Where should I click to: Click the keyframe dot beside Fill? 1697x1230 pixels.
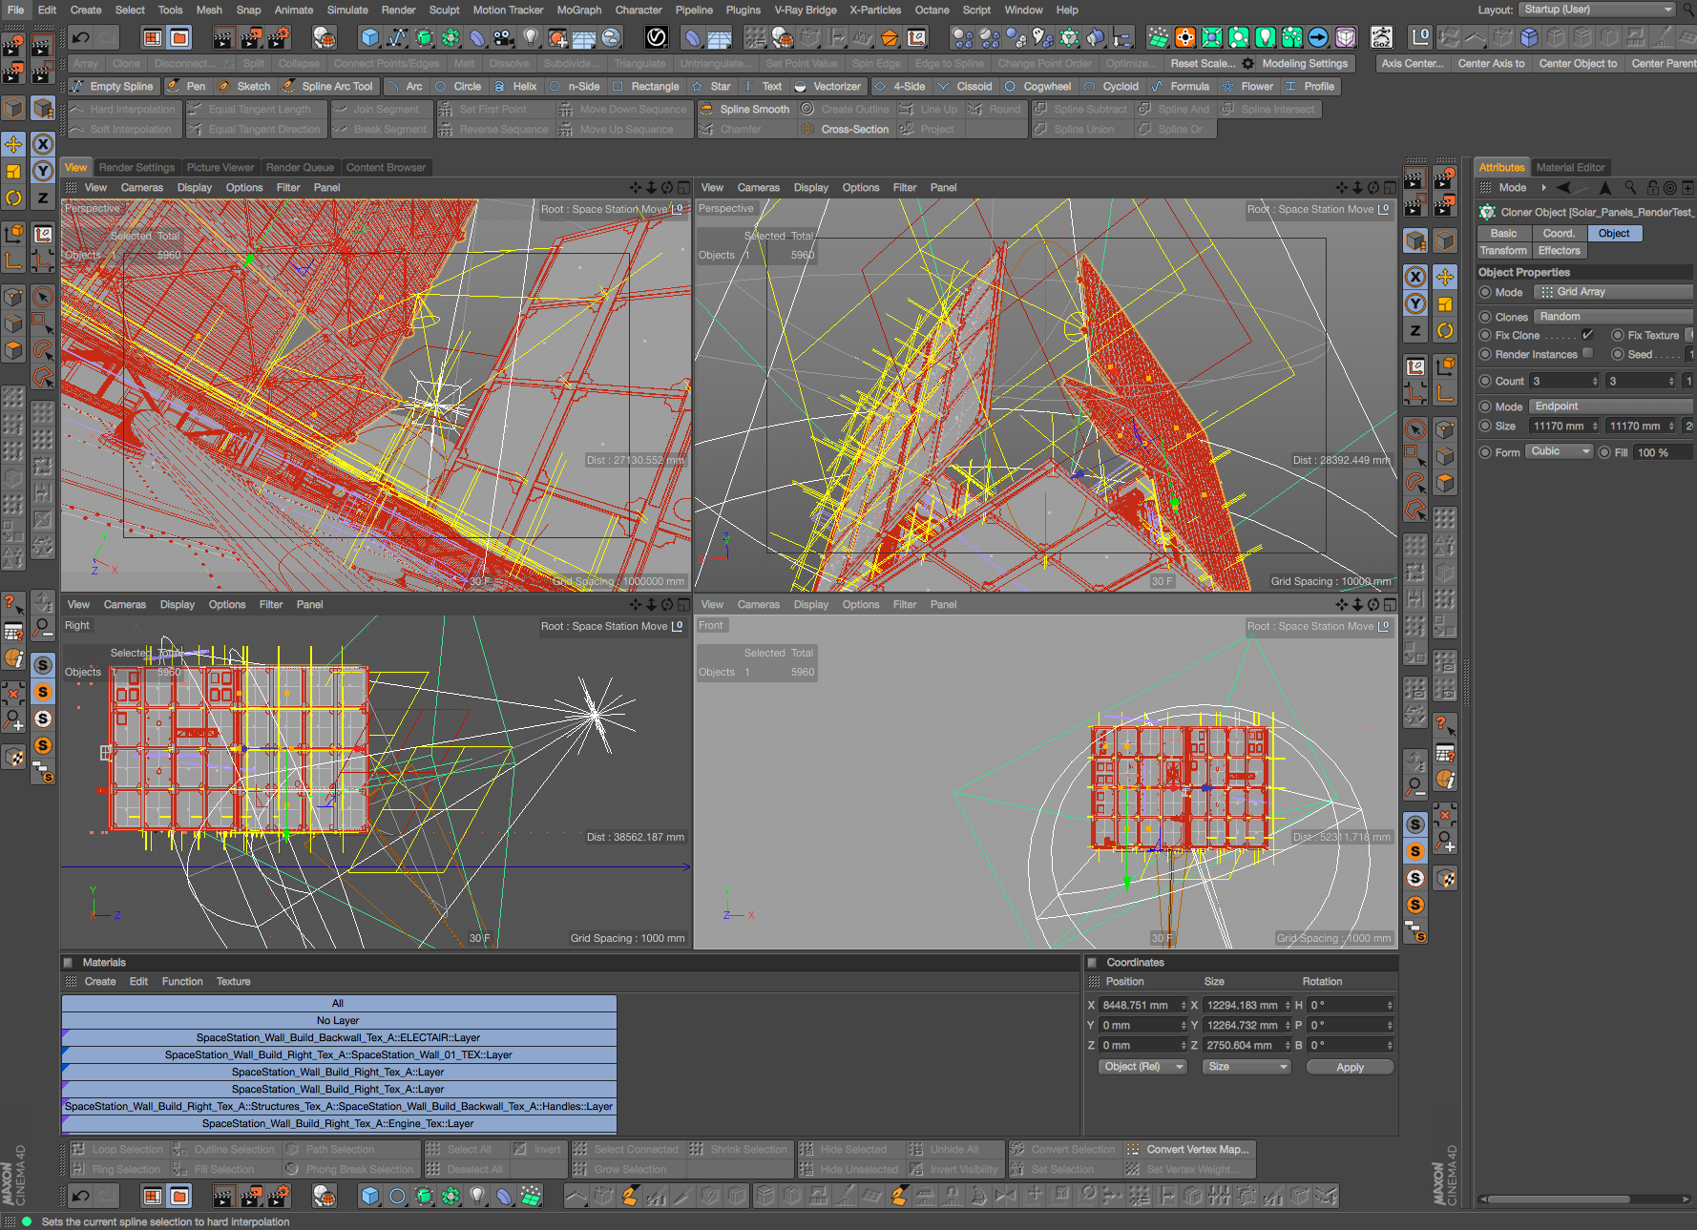(1604, 452)
